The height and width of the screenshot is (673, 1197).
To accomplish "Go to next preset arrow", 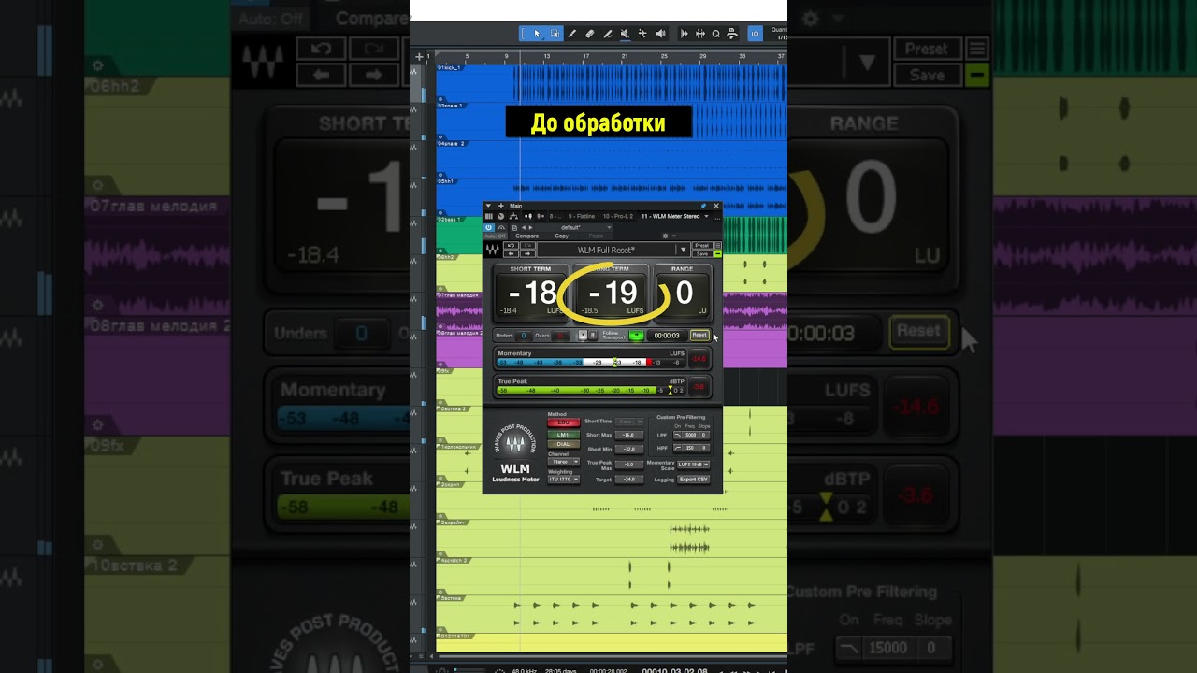I will click(531, 227).
